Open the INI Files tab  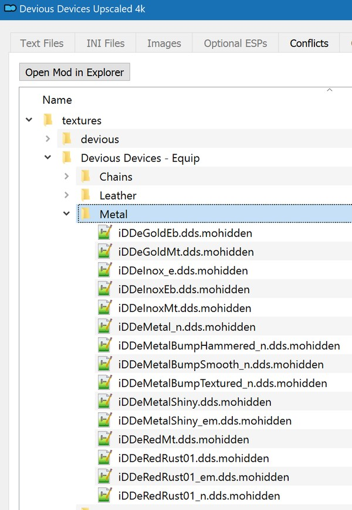pos(106,43)
